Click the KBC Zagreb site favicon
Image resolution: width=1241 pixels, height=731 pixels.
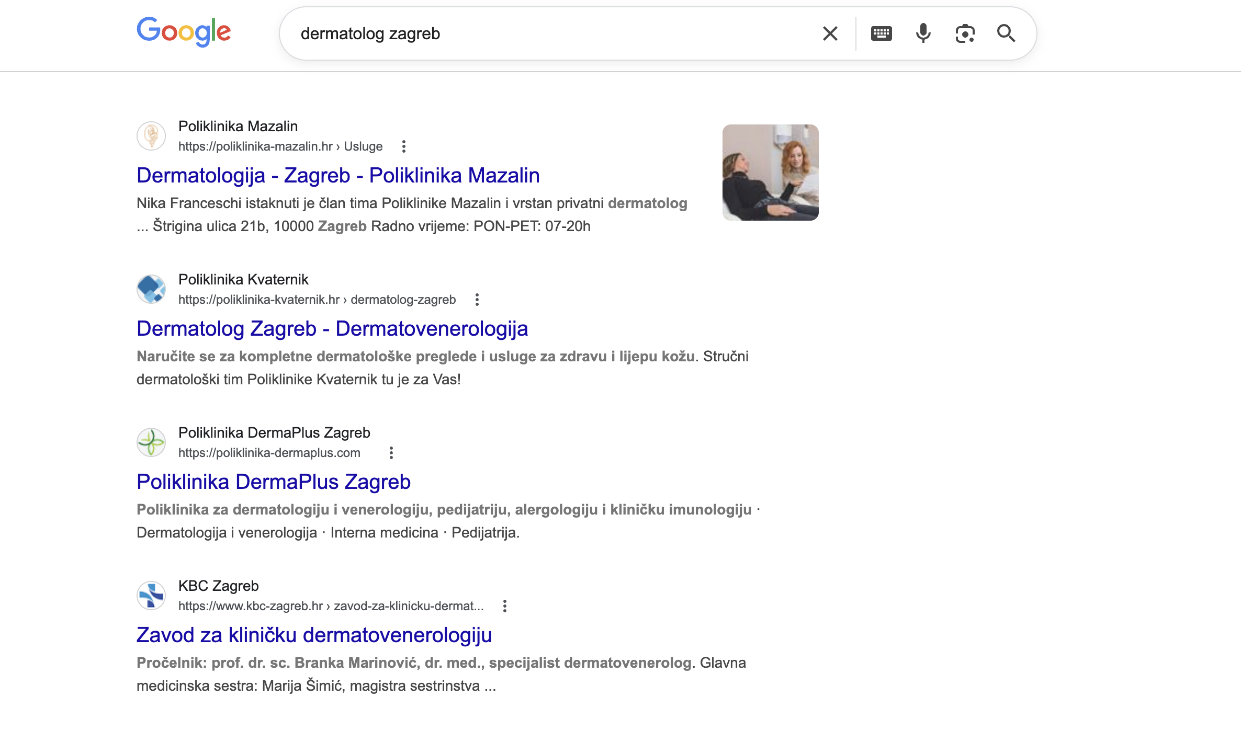click(x=151, y=596)
